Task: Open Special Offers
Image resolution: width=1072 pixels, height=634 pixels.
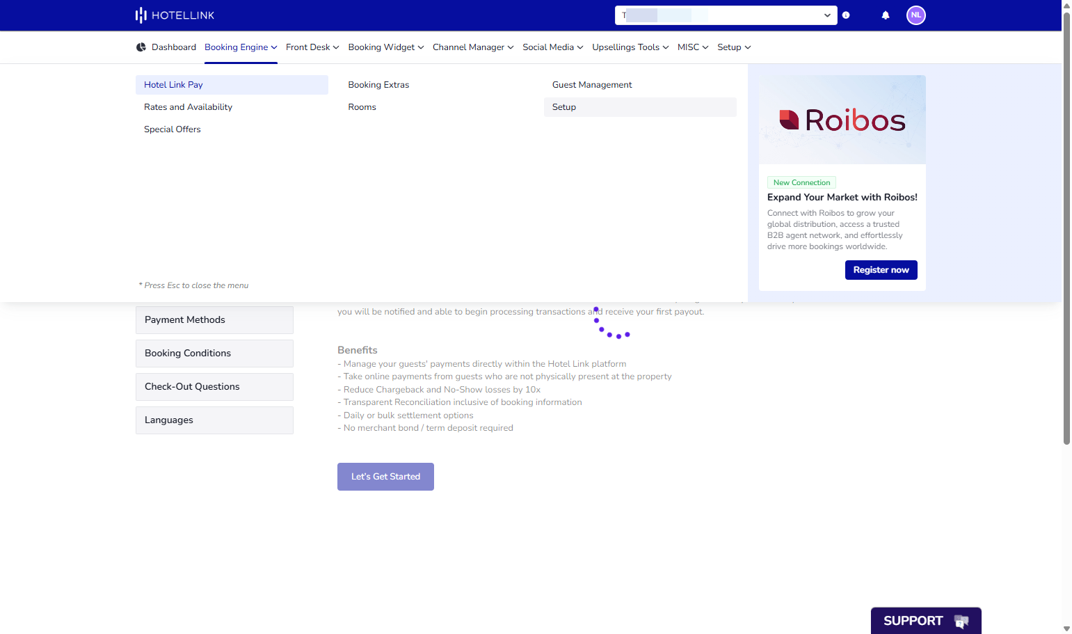Action: 232,129
